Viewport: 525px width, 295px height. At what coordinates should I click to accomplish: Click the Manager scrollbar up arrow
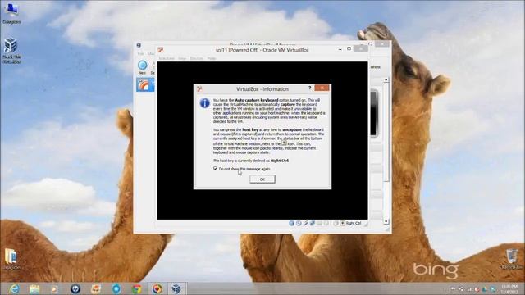tap(386, 80)
